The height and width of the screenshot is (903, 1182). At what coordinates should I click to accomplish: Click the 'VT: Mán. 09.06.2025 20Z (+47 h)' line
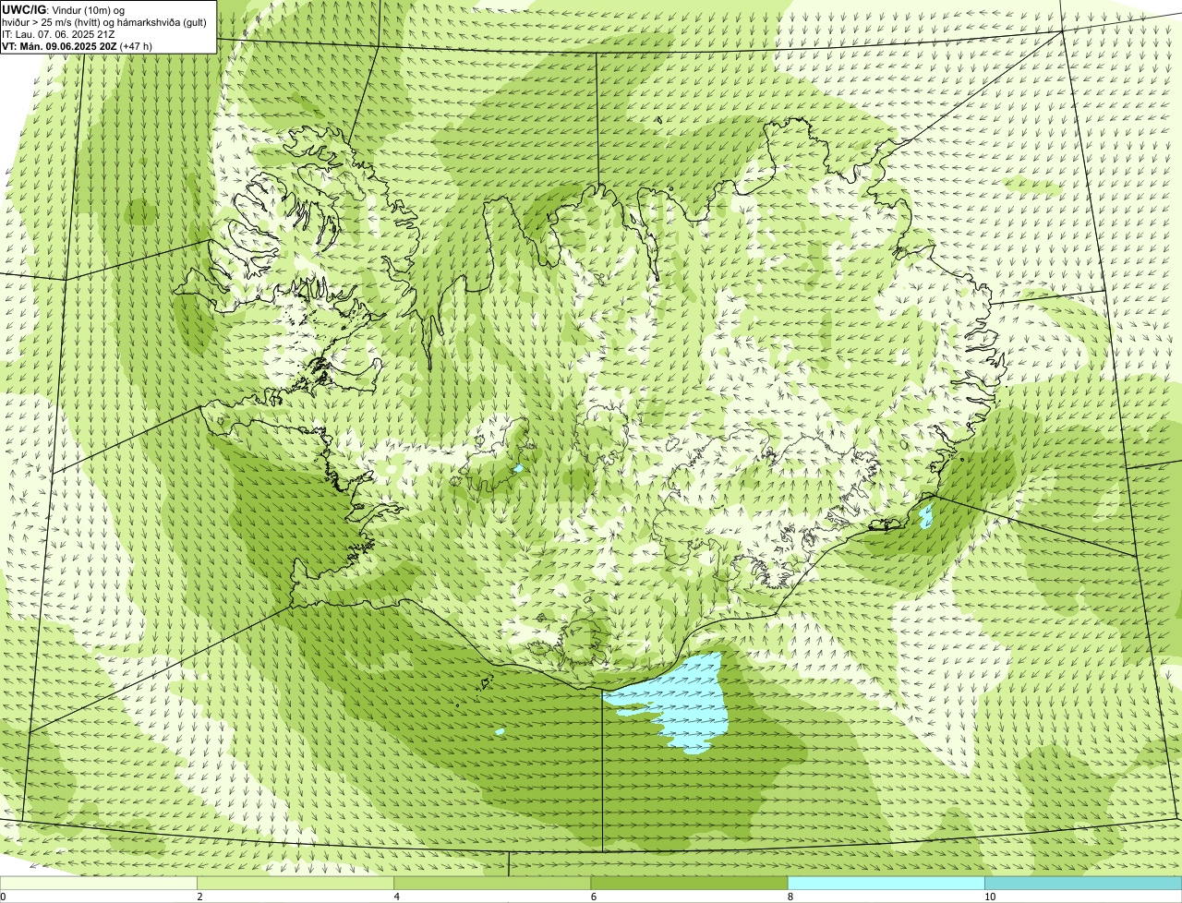77,45
